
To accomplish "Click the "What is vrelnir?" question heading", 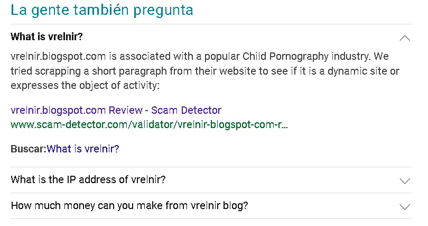I will coord(46,37).
